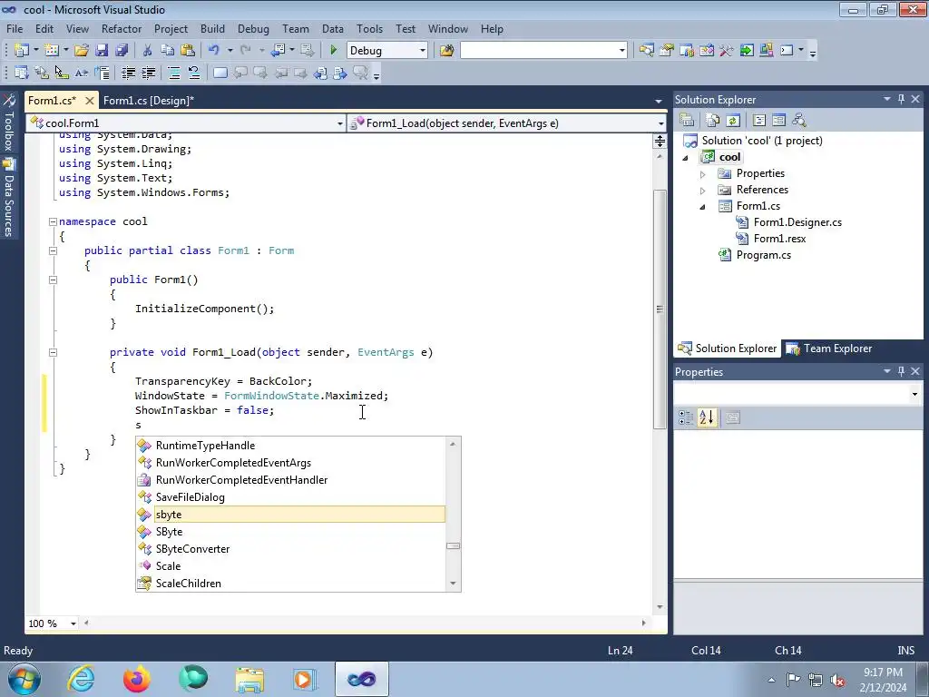Click the Copy icon in the toolbar
Image resolution: width=929 pixels, height=697 pixels.
tap(168, 51)
